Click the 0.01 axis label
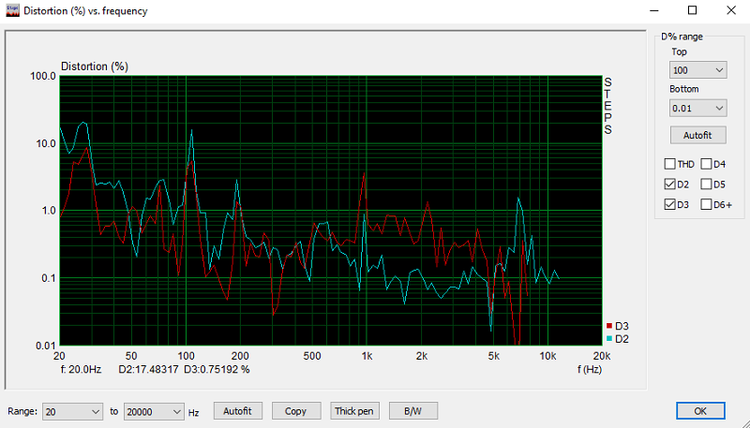Screen dimensions: 750x428 [x=46, y=346]
